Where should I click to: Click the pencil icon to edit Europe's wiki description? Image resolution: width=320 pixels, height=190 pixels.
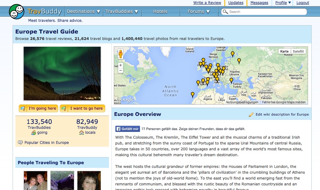click(251, 114)
